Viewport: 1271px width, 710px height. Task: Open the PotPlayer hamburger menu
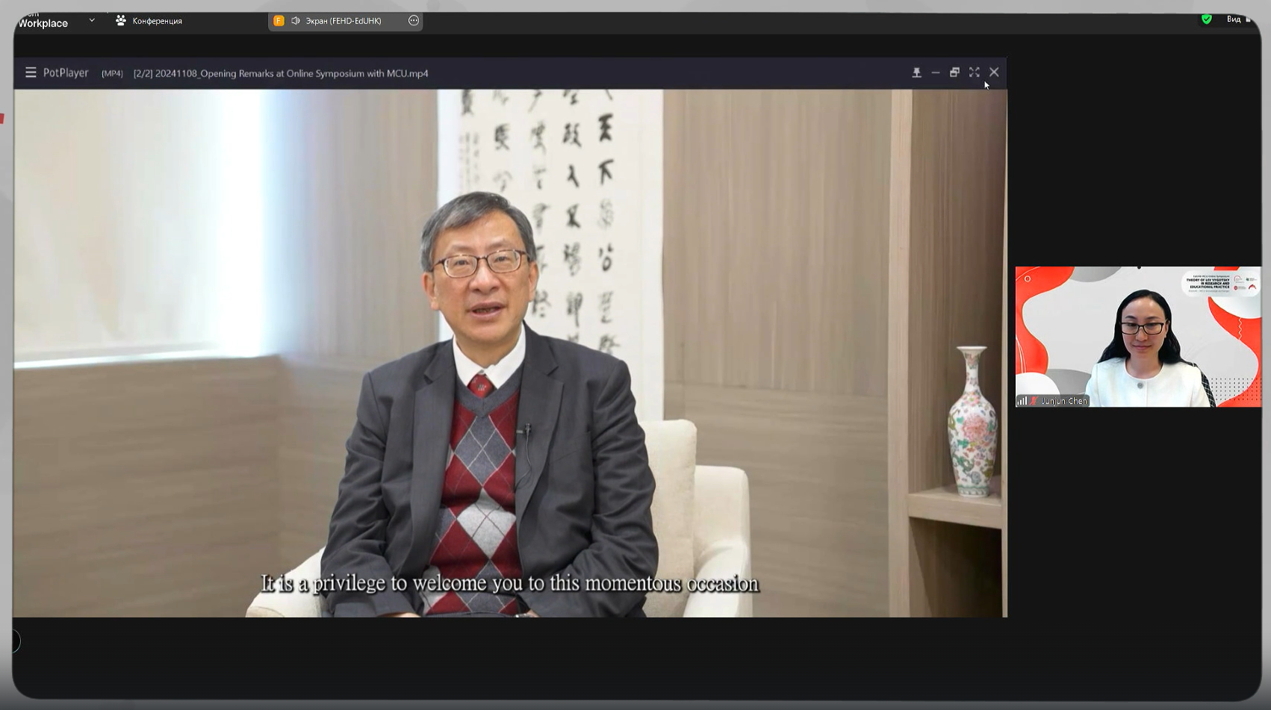point(31,72)
